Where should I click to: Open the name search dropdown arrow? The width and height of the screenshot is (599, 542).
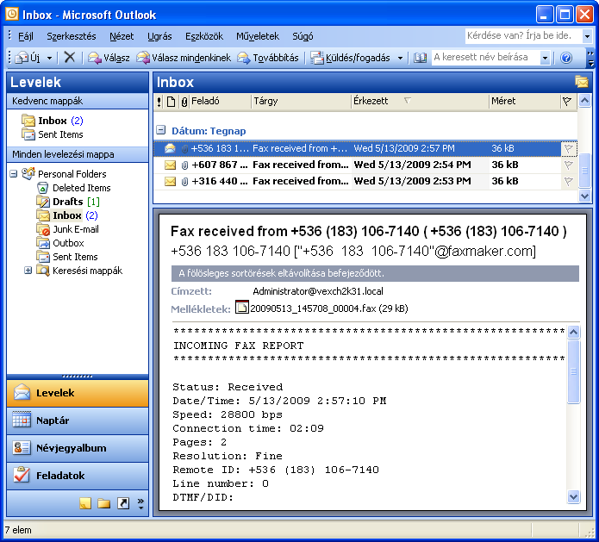click(546, 58)
